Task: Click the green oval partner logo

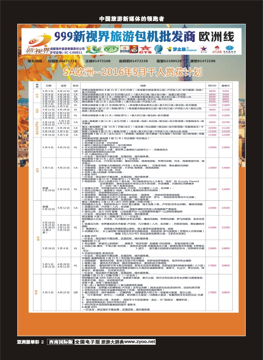Action: (x=111, y=49)
